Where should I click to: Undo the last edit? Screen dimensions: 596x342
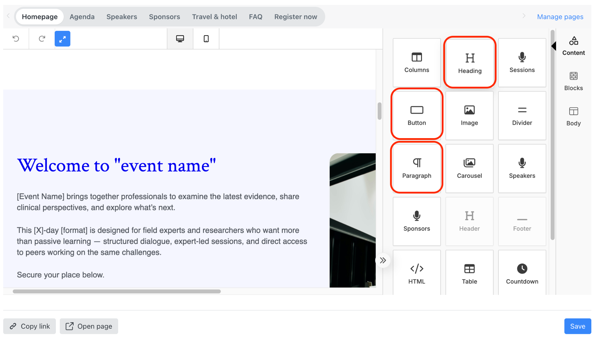point(16,39)
